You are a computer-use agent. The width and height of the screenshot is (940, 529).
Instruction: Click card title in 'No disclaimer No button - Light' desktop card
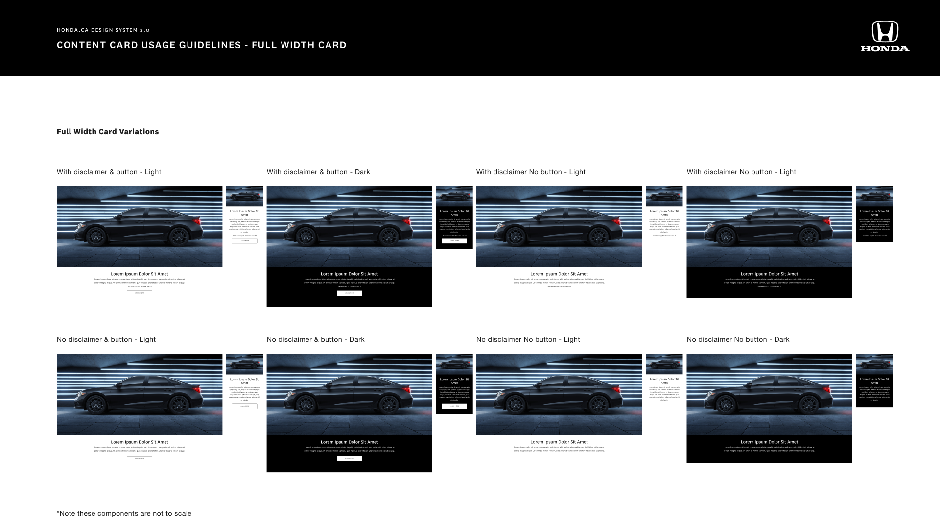[559, 442]
